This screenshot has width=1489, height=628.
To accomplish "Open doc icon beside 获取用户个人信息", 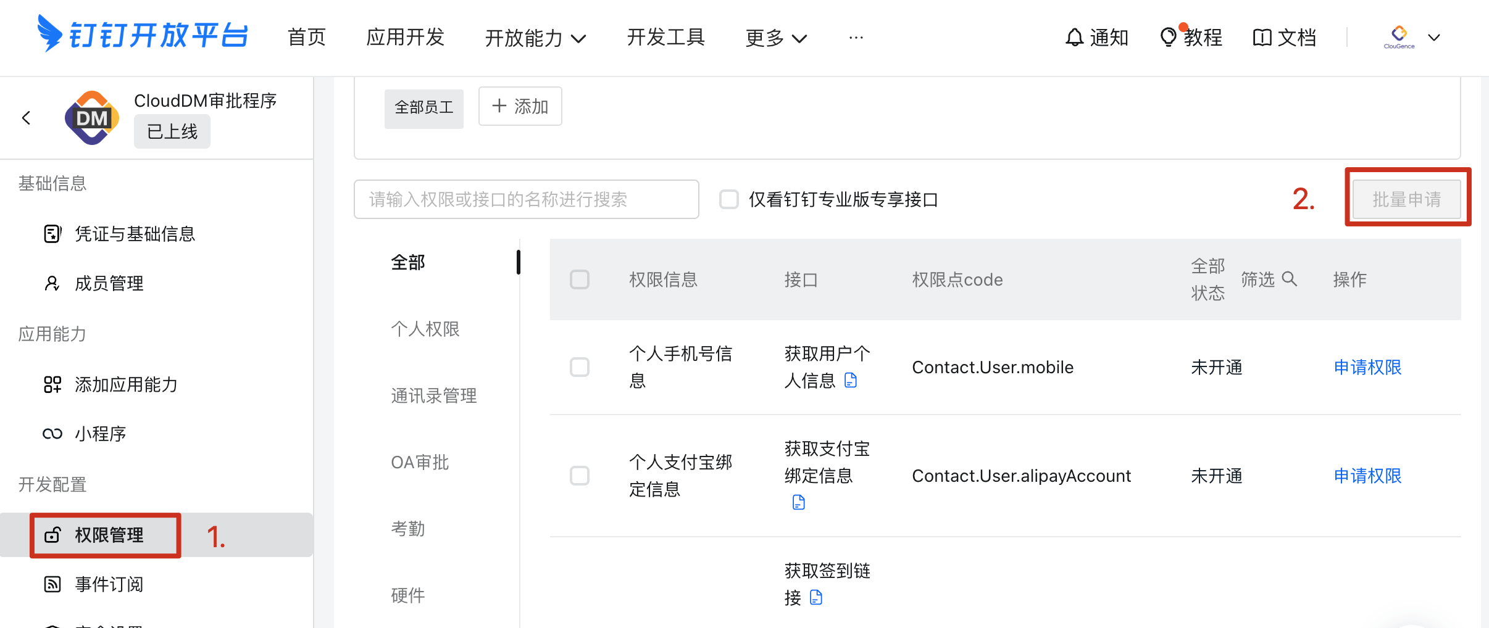I will coord(851,381).
